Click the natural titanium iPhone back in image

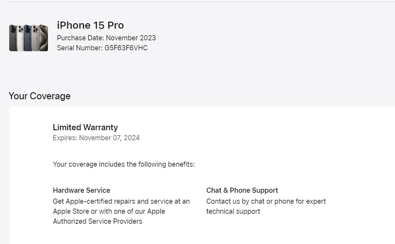tap(35, 38)
